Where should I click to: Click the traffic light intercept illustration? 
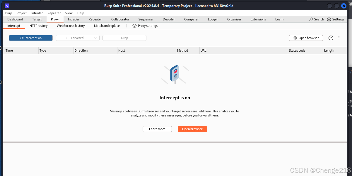(x=175, y=74)
